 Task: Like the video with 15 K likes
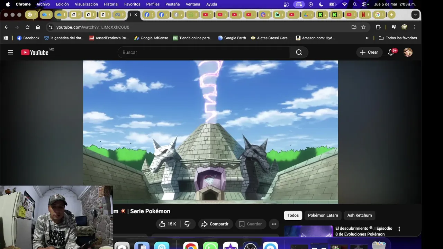point(168,224)
